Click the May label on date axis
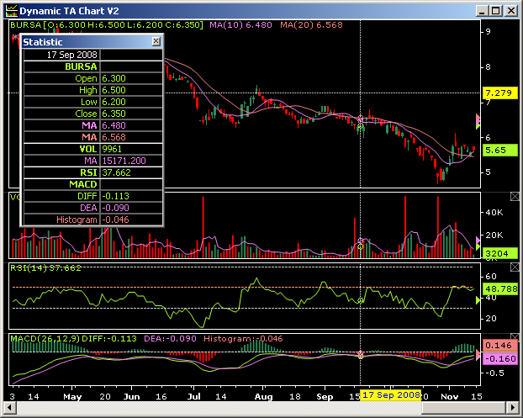The width and height of the screenshot is (523, 418). point(72,397)
